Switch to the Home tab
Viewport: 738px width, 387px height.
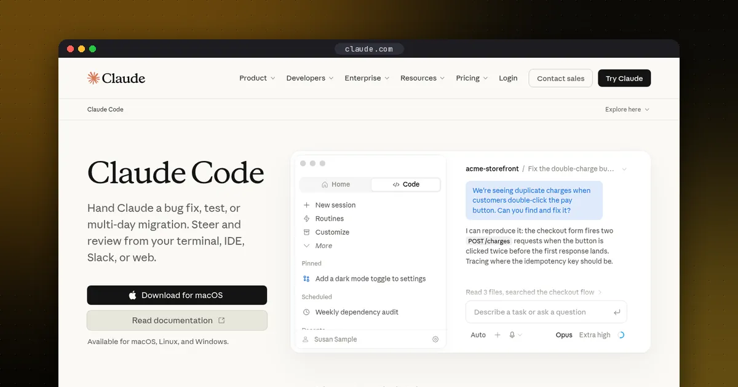pos(335,184)
